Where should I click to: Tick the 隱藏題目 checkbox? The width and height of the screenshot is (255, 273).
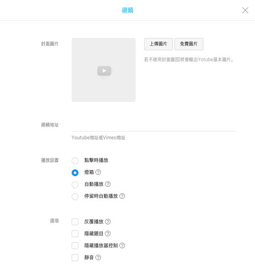point(75,234)
